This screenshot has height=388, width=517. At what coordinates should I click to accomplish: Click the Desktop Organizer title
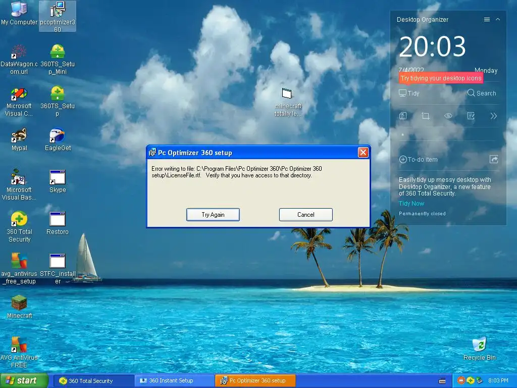(x=423, y=20)
